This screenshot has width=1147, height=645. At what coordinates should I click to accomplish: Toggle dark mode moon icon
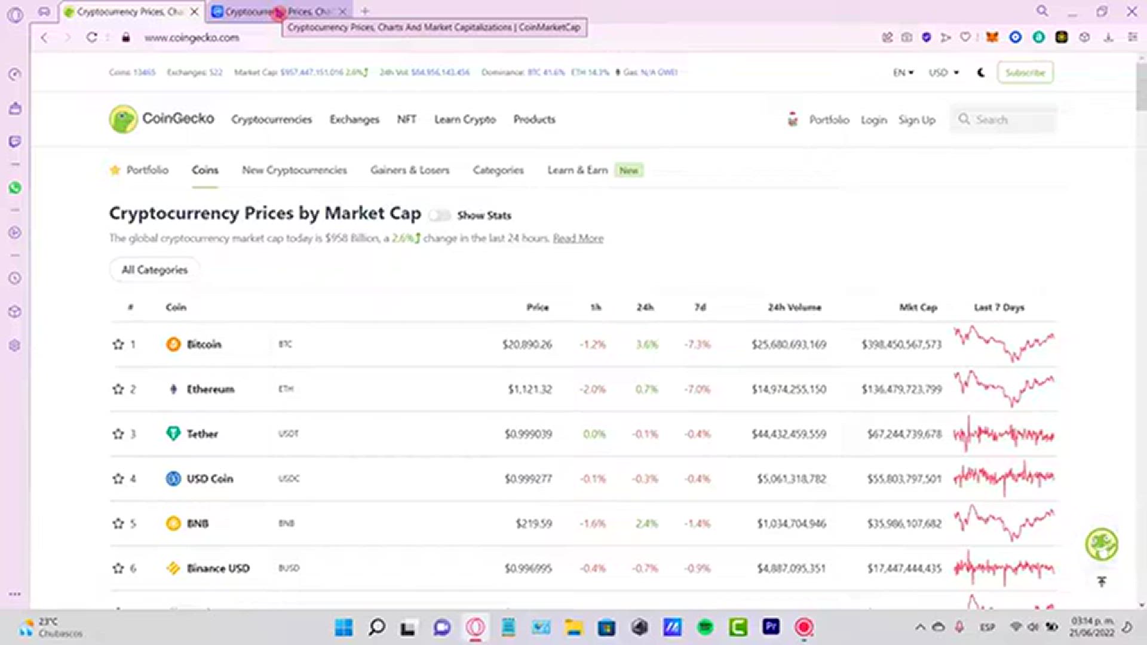tap(981, 73)
